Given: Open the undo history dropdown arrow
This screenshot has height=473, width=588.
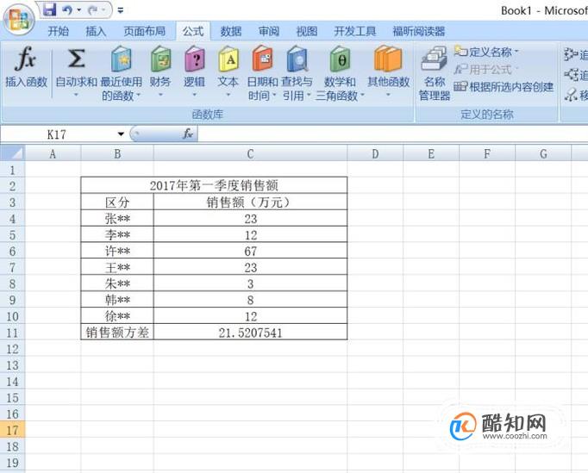Looking at the screenshot, I should [x=78, y=10].
